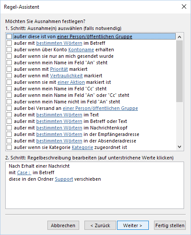Click 'bestimmten Wörtern' in 'im Betreff oder Text' row
191x235 pixels.
tap(59, 121)
